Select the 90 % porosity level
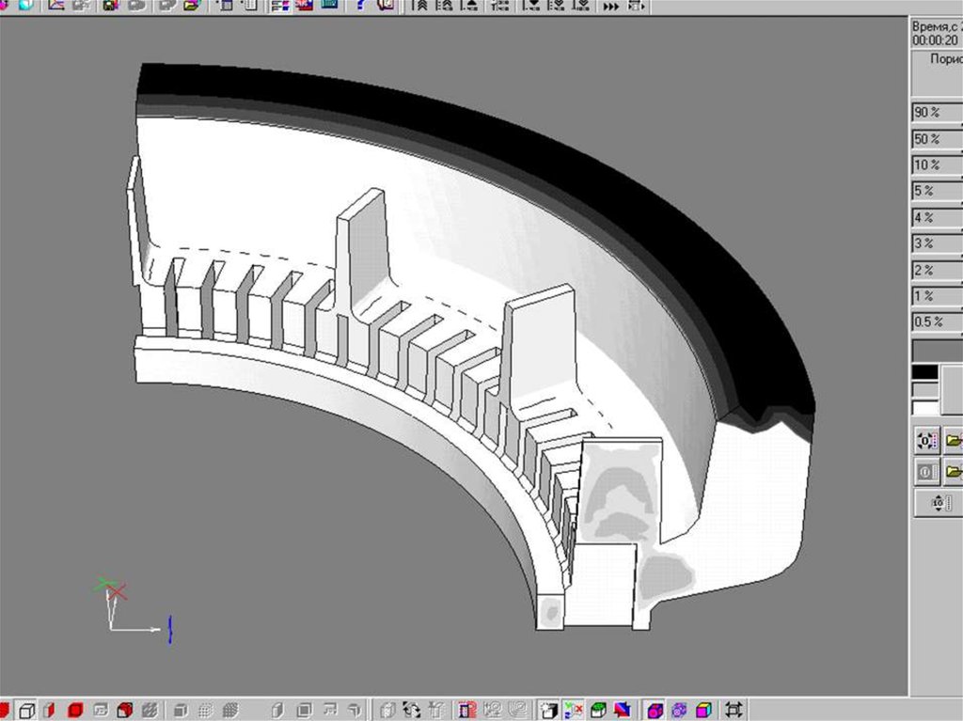Screen dimensions: 963x721 (x=936, y=113)
